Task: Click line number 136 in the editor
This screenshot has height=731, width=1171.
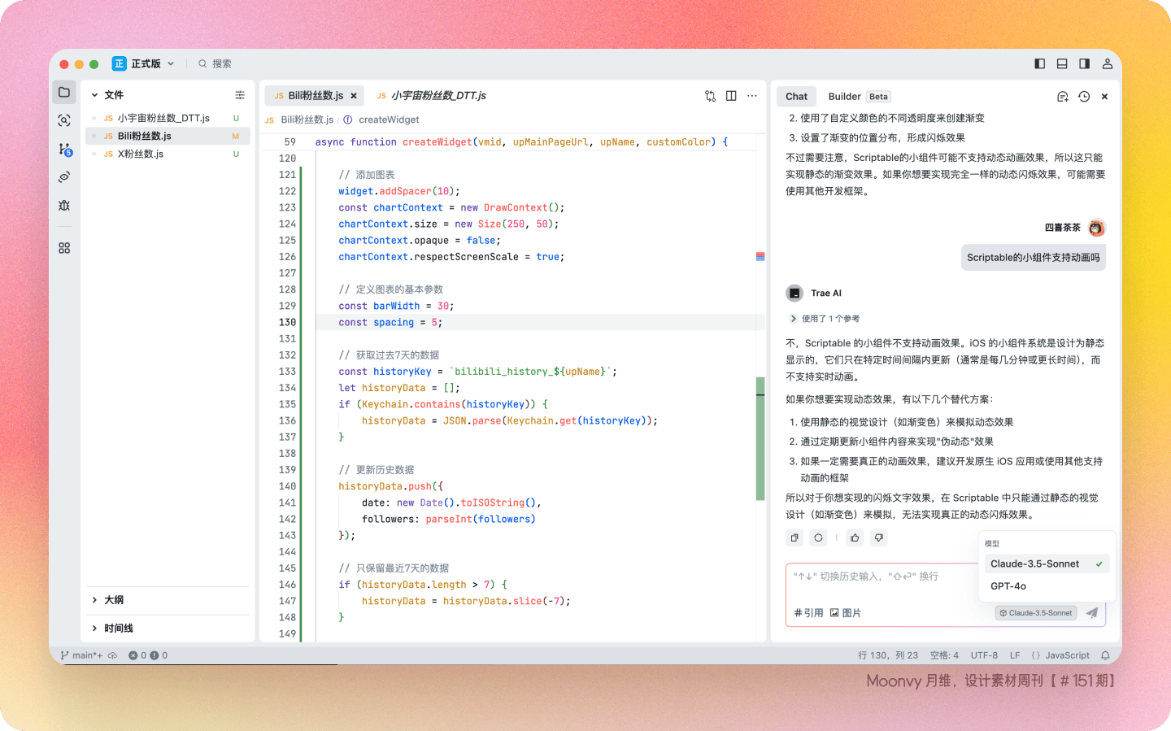Action: (287, 420)
